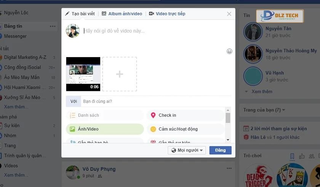The width and height of the screenshot is (320, 187).
Task: Switch to Album ảnh/video tab
Action: (x=122, y=14)
